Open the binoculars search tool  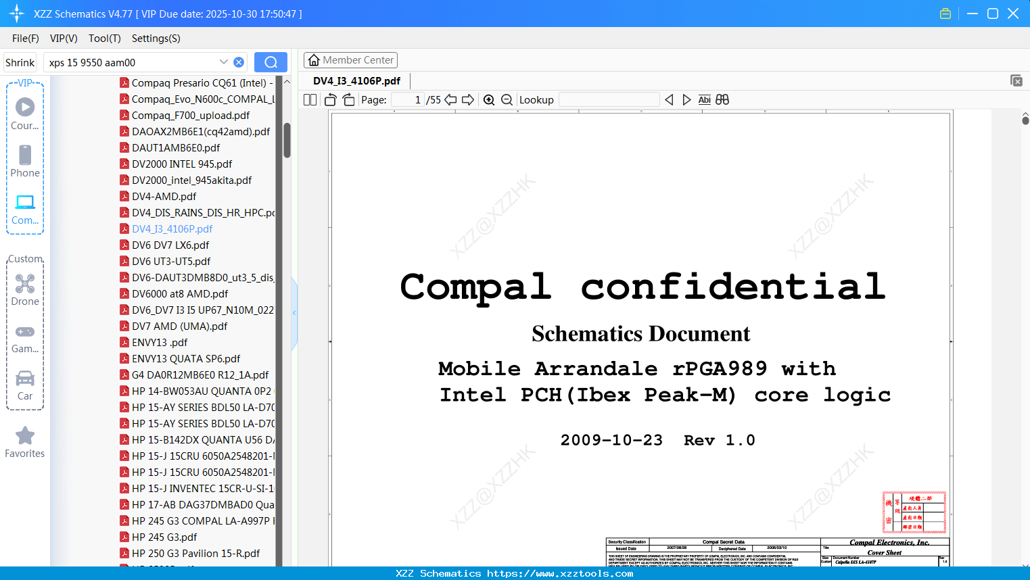pos(722,99)
